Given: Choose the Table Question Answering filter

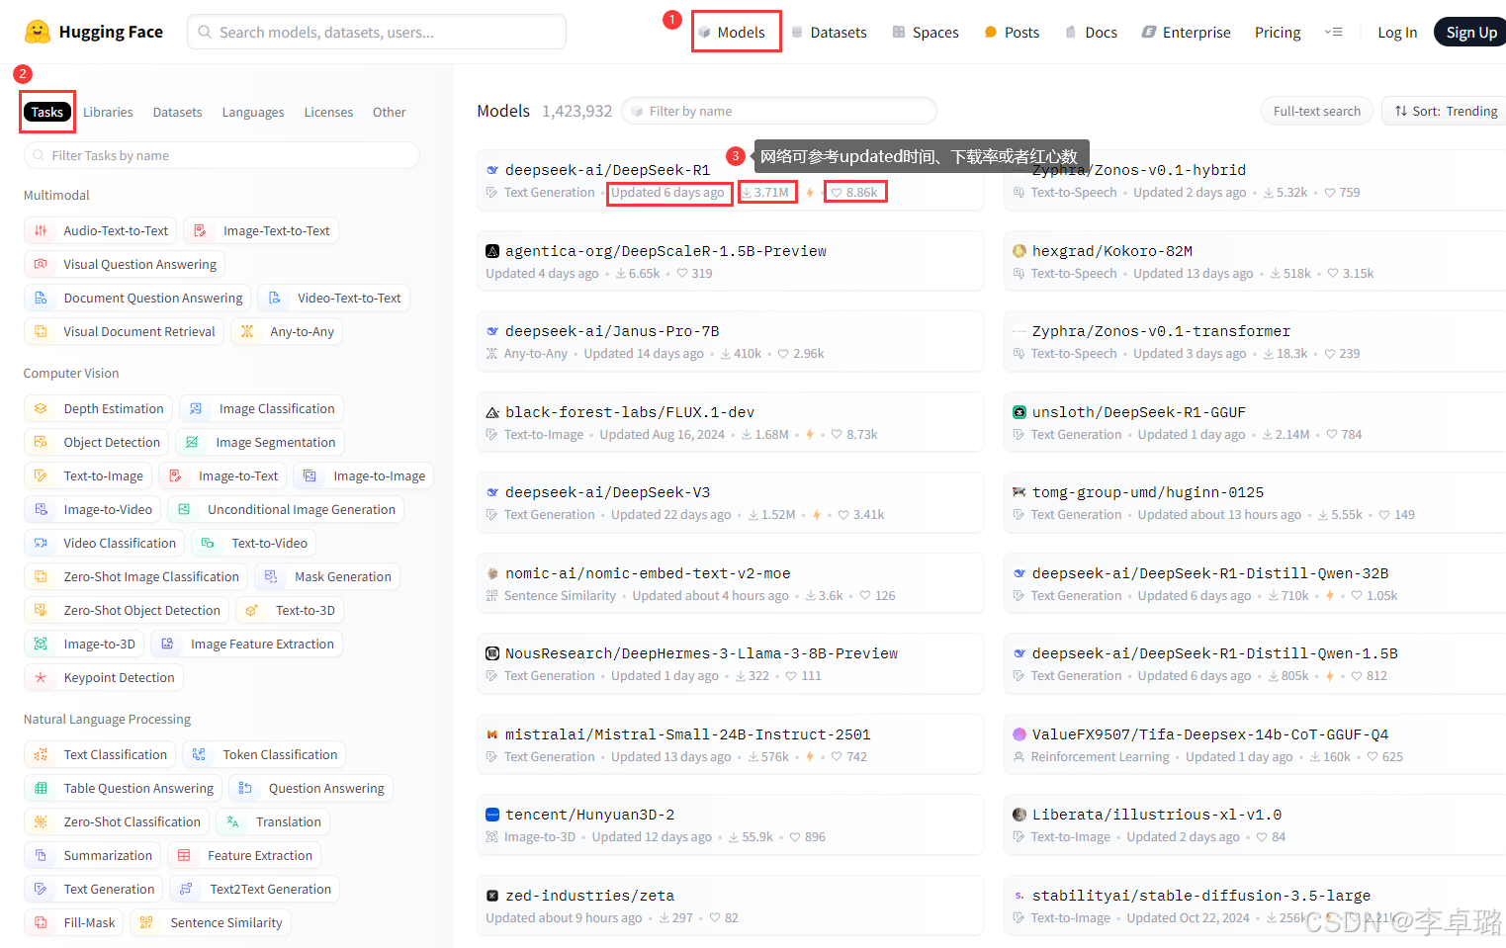Looking at the screenshot, I should tap(124, 788).
